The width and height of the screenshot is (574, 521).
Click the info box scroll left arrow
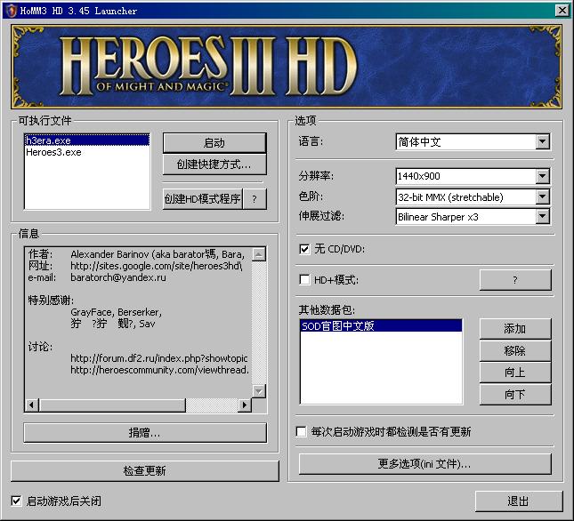(32, 405)
